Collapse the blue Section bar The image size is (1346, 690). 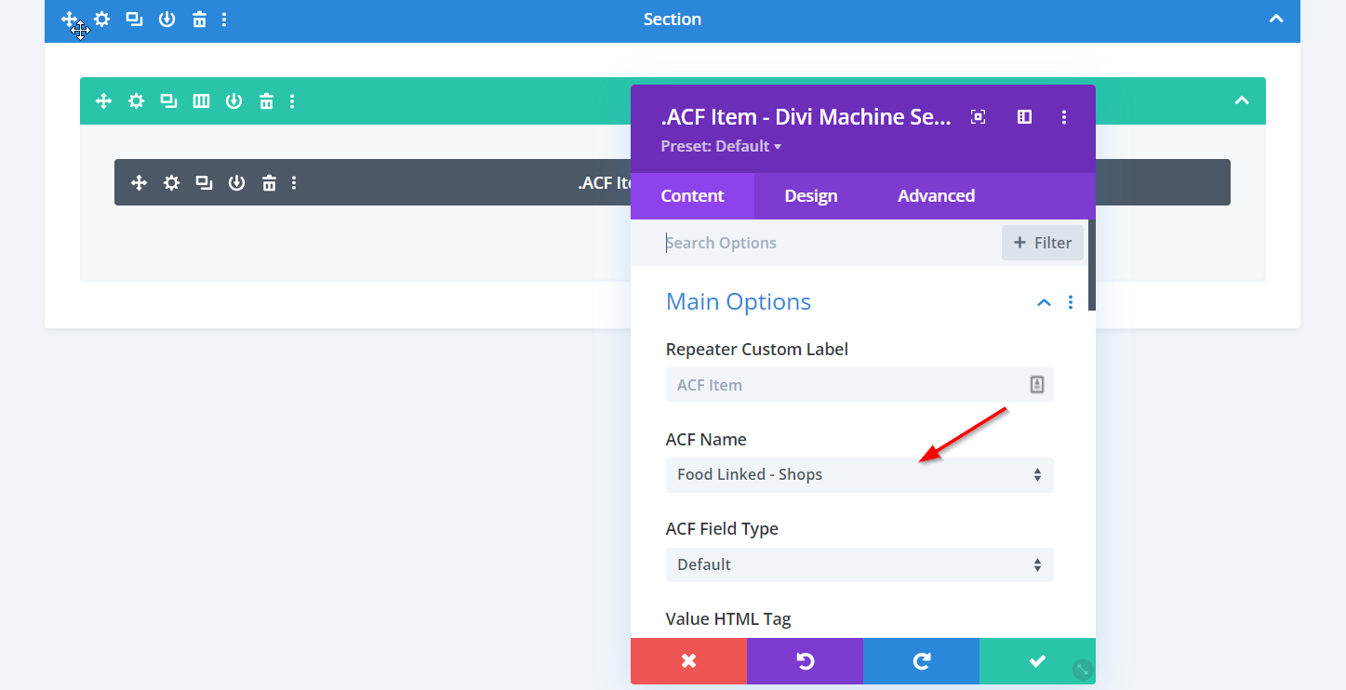(x=1276, y=20)
